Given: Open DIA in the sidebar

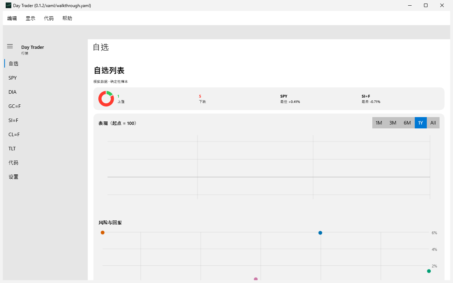Looking at the screenshot, I should 45,92.
